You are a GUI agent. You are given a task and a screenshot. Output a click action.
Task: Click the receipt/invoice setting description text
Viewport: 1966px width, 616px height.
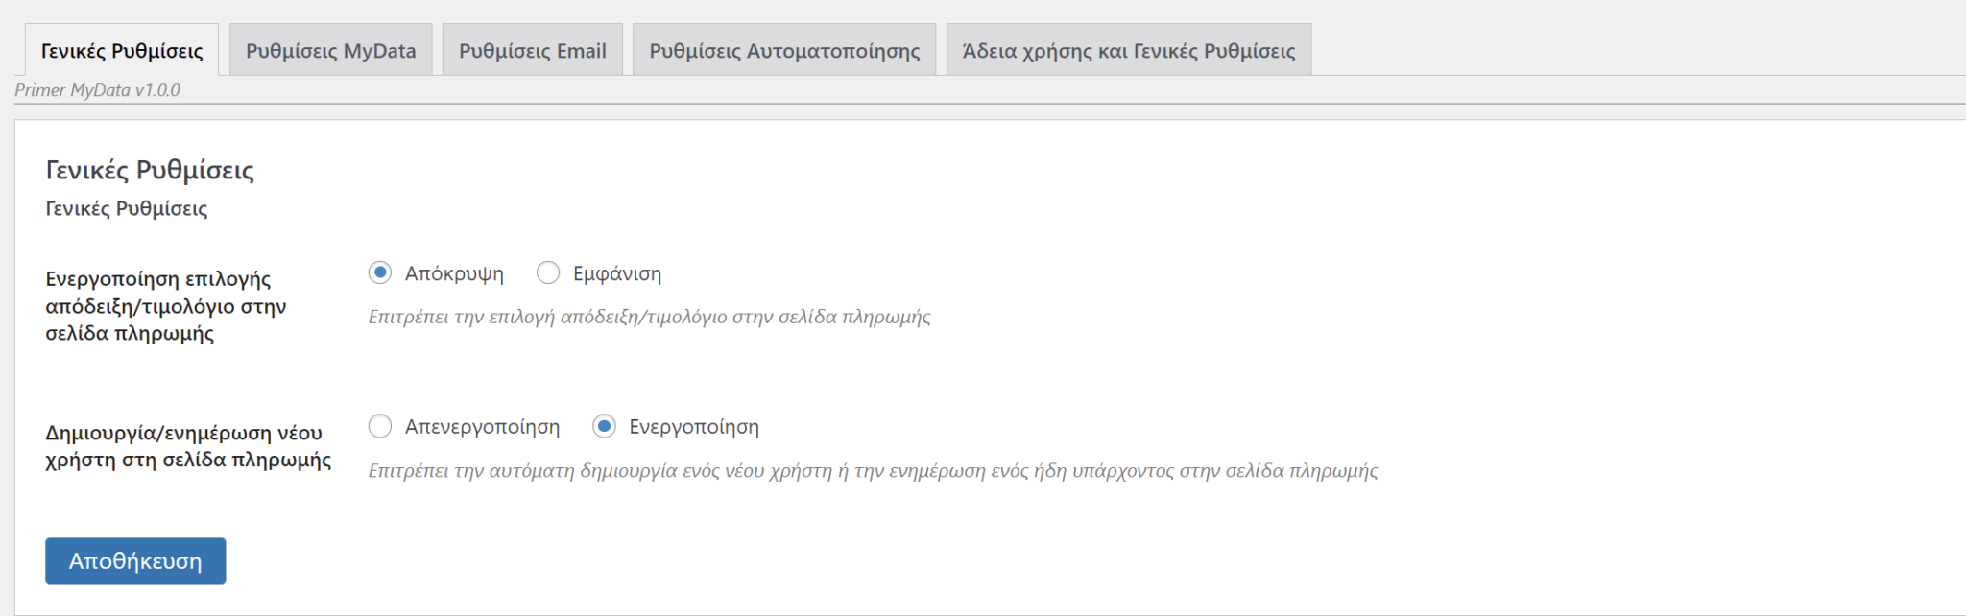coord(650,318)
